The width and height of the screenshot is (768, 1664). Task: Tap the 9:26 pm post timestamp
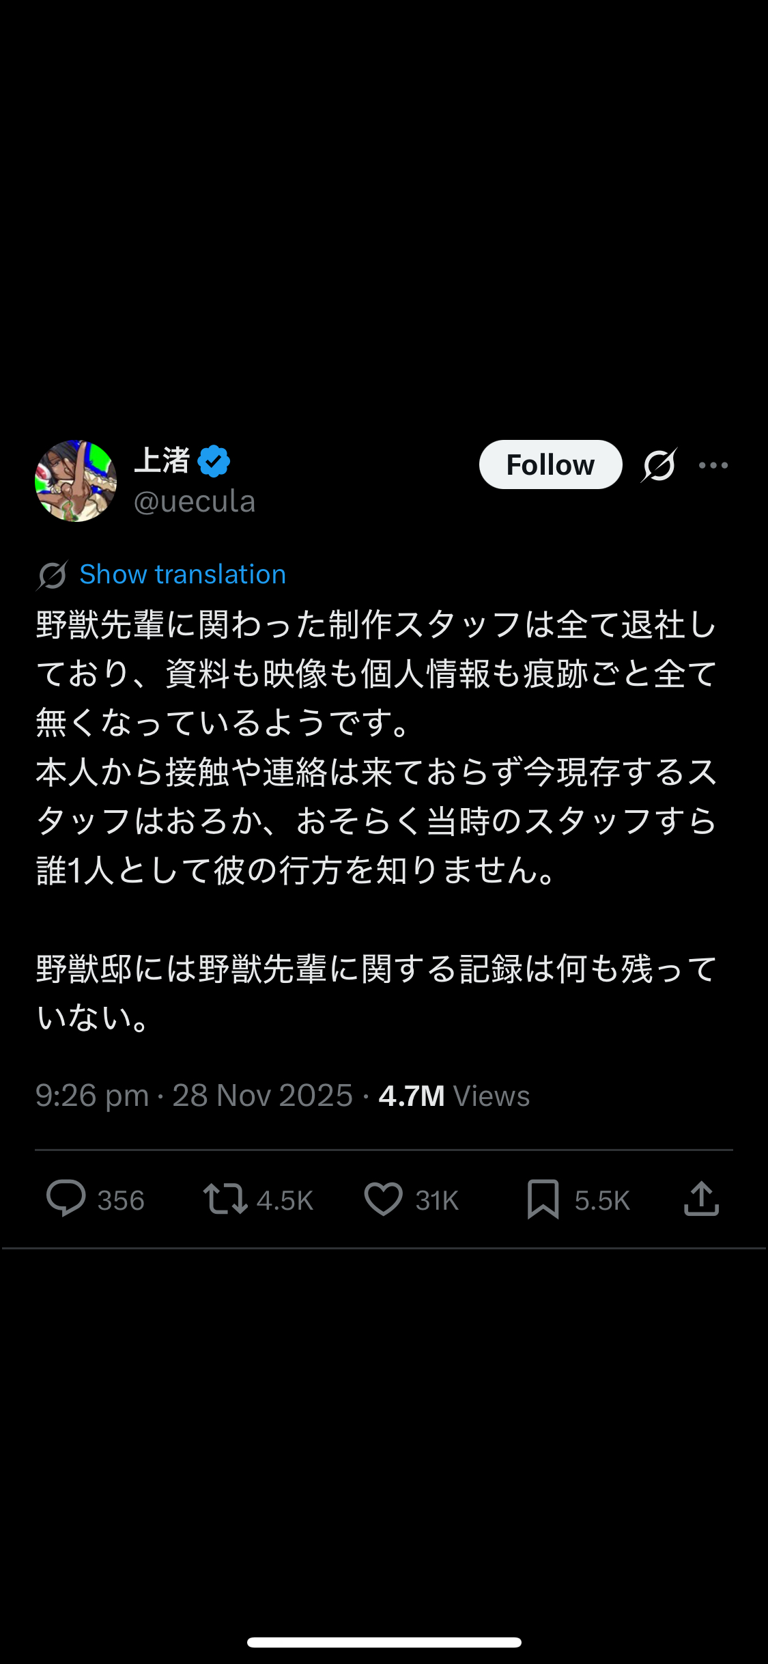92,1096
